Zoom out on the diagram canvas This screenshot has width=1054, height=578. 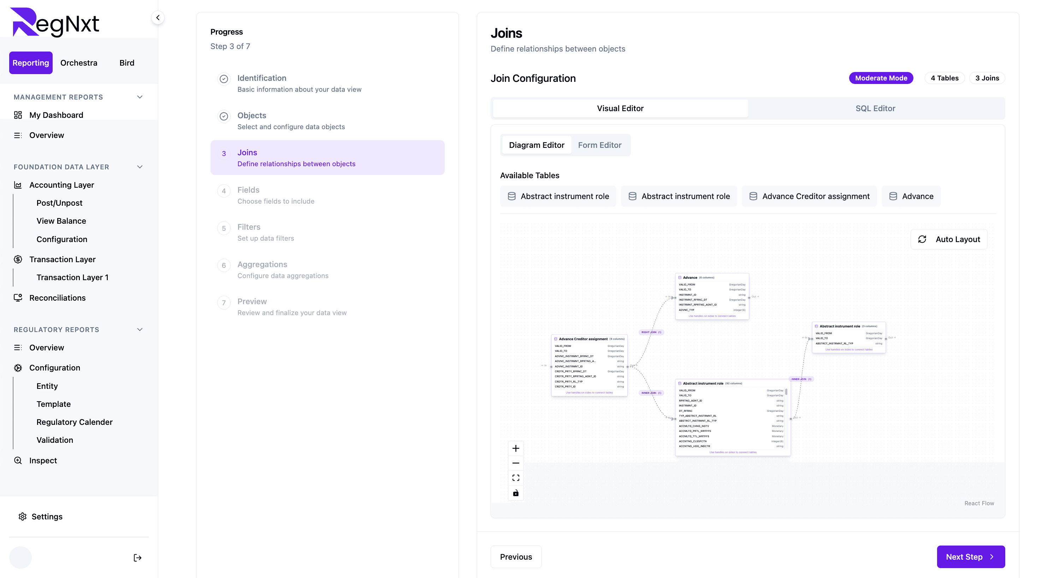(x=516, y=463)
